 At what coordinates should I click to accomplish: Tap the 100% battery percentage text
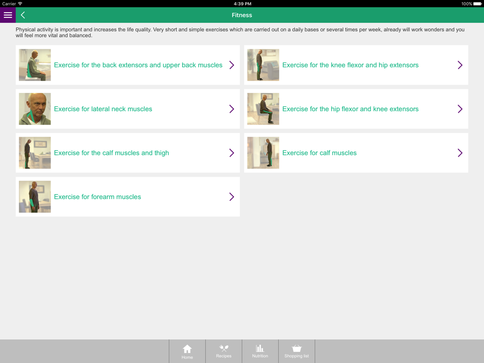point(467,4)
